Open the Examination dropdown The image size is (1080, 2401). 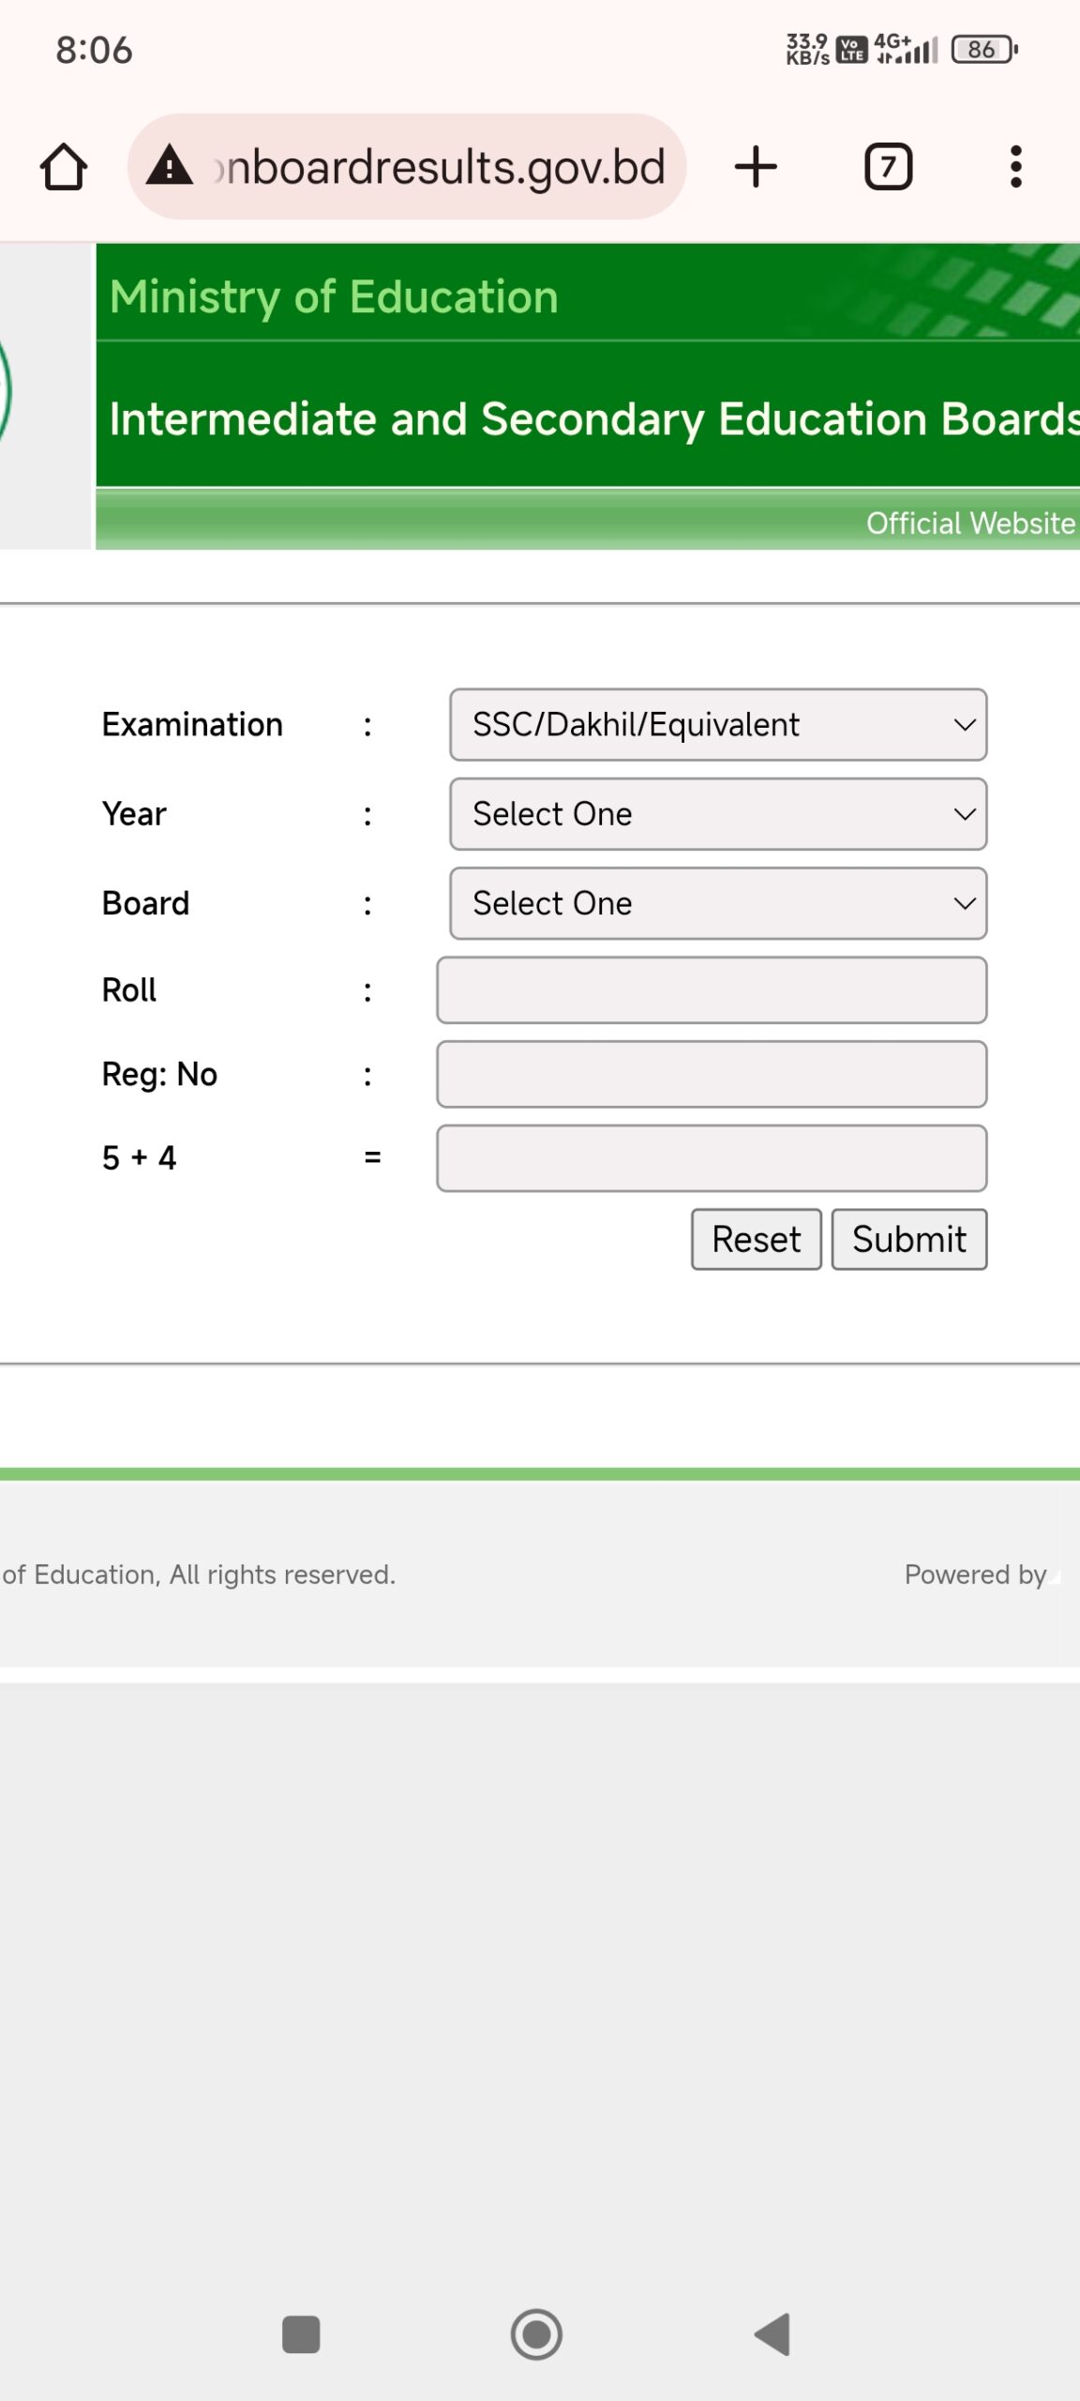[718, 725]
